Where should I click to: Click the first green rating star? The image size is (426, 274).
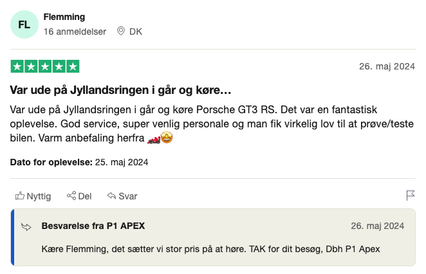click(17, 66)
